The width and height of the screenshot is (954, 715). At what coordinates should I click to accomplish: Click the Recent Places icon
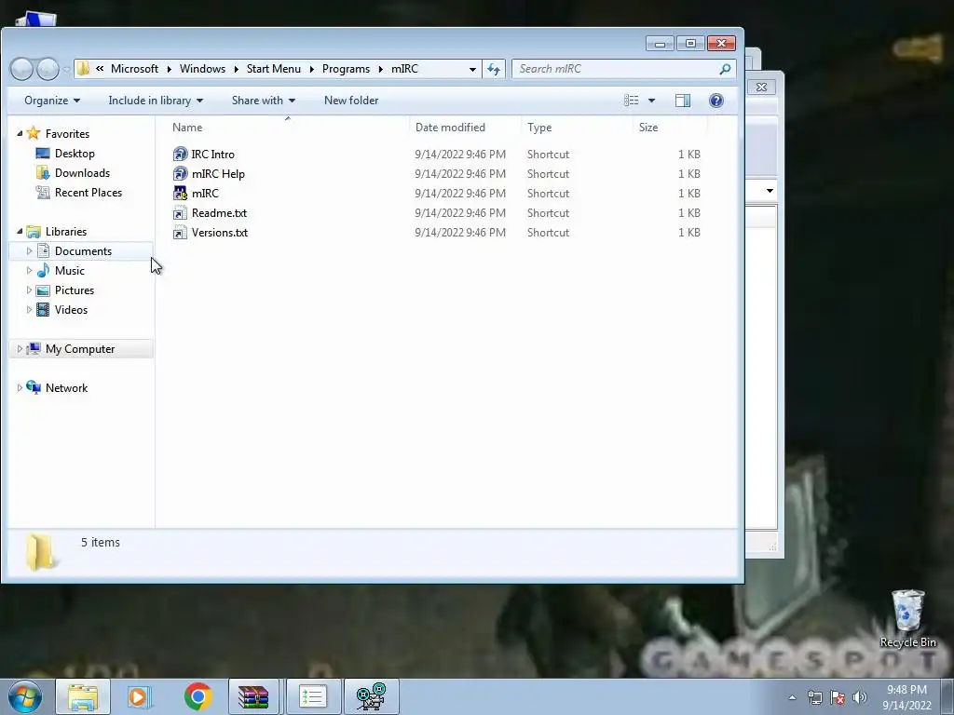coord(43,192)
